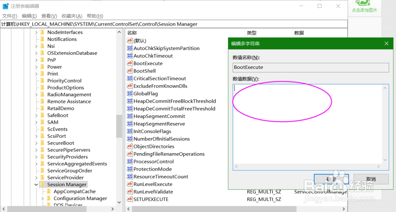Select the GlobalFlag value icon
The height and width of the screenshot is (212, 396).
pyautogui.click(x=129, y=94)
